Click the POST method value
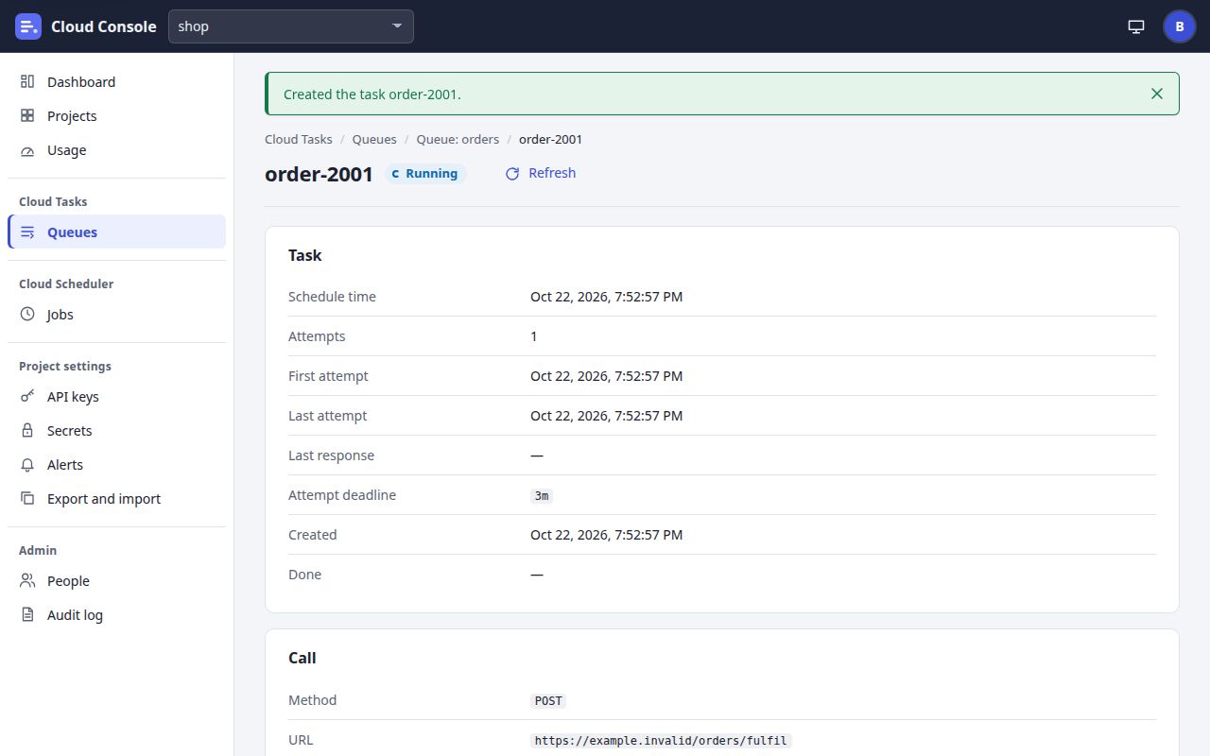 point(548,701)
